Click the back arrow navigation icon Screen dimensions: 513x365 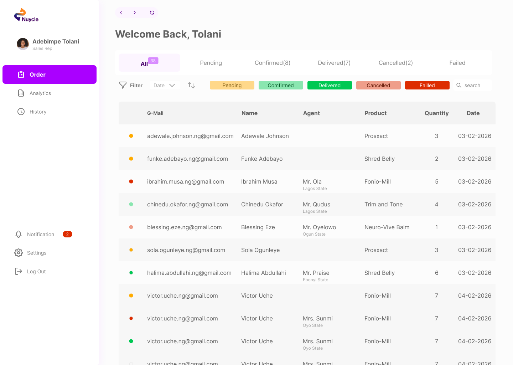click(x=121, y=12)
